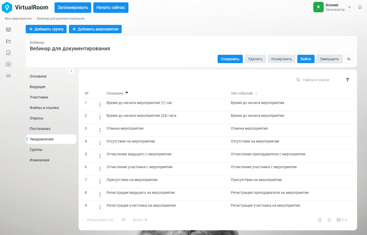The image size is (367, 235).
Task: Open actions menu for row 9 notification
Action: click(x=100, y=207)
